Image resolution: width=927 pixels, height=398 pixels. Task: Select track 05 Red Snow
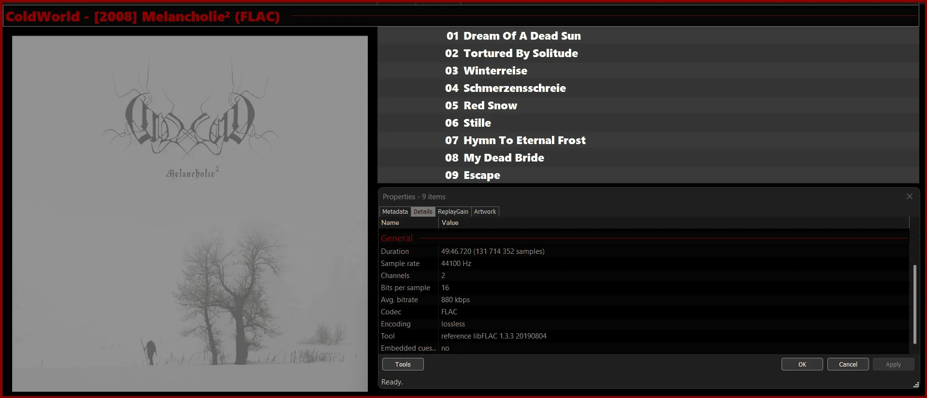[648, 105]
